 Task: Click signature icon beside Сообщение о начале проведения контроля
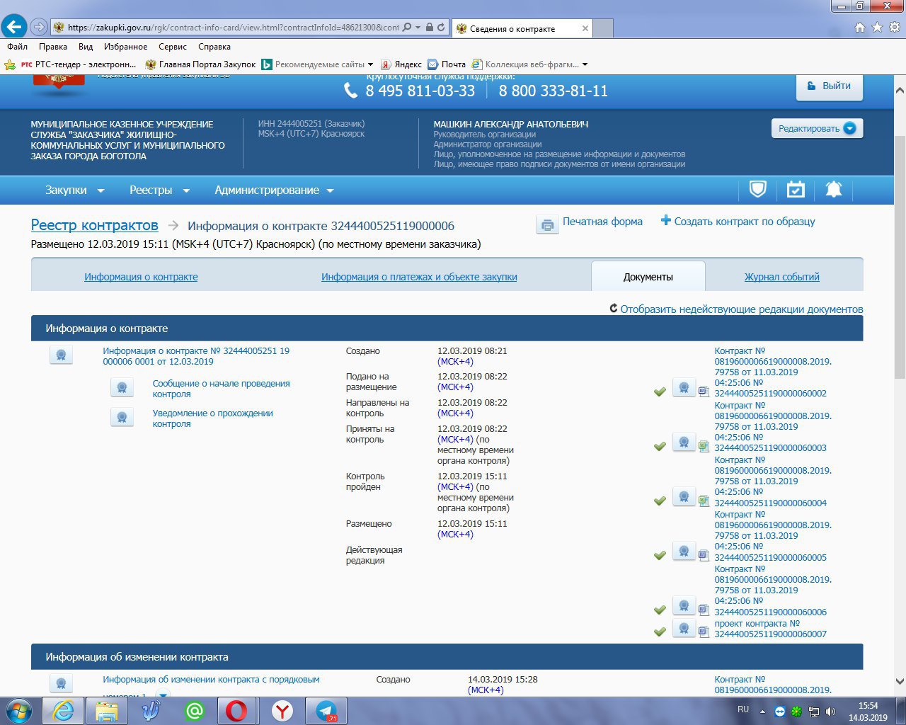[x=122, y=387]
